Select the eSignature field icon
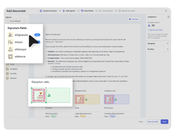Viewport: 175px width, 137px height. click(x=10, y=35)
